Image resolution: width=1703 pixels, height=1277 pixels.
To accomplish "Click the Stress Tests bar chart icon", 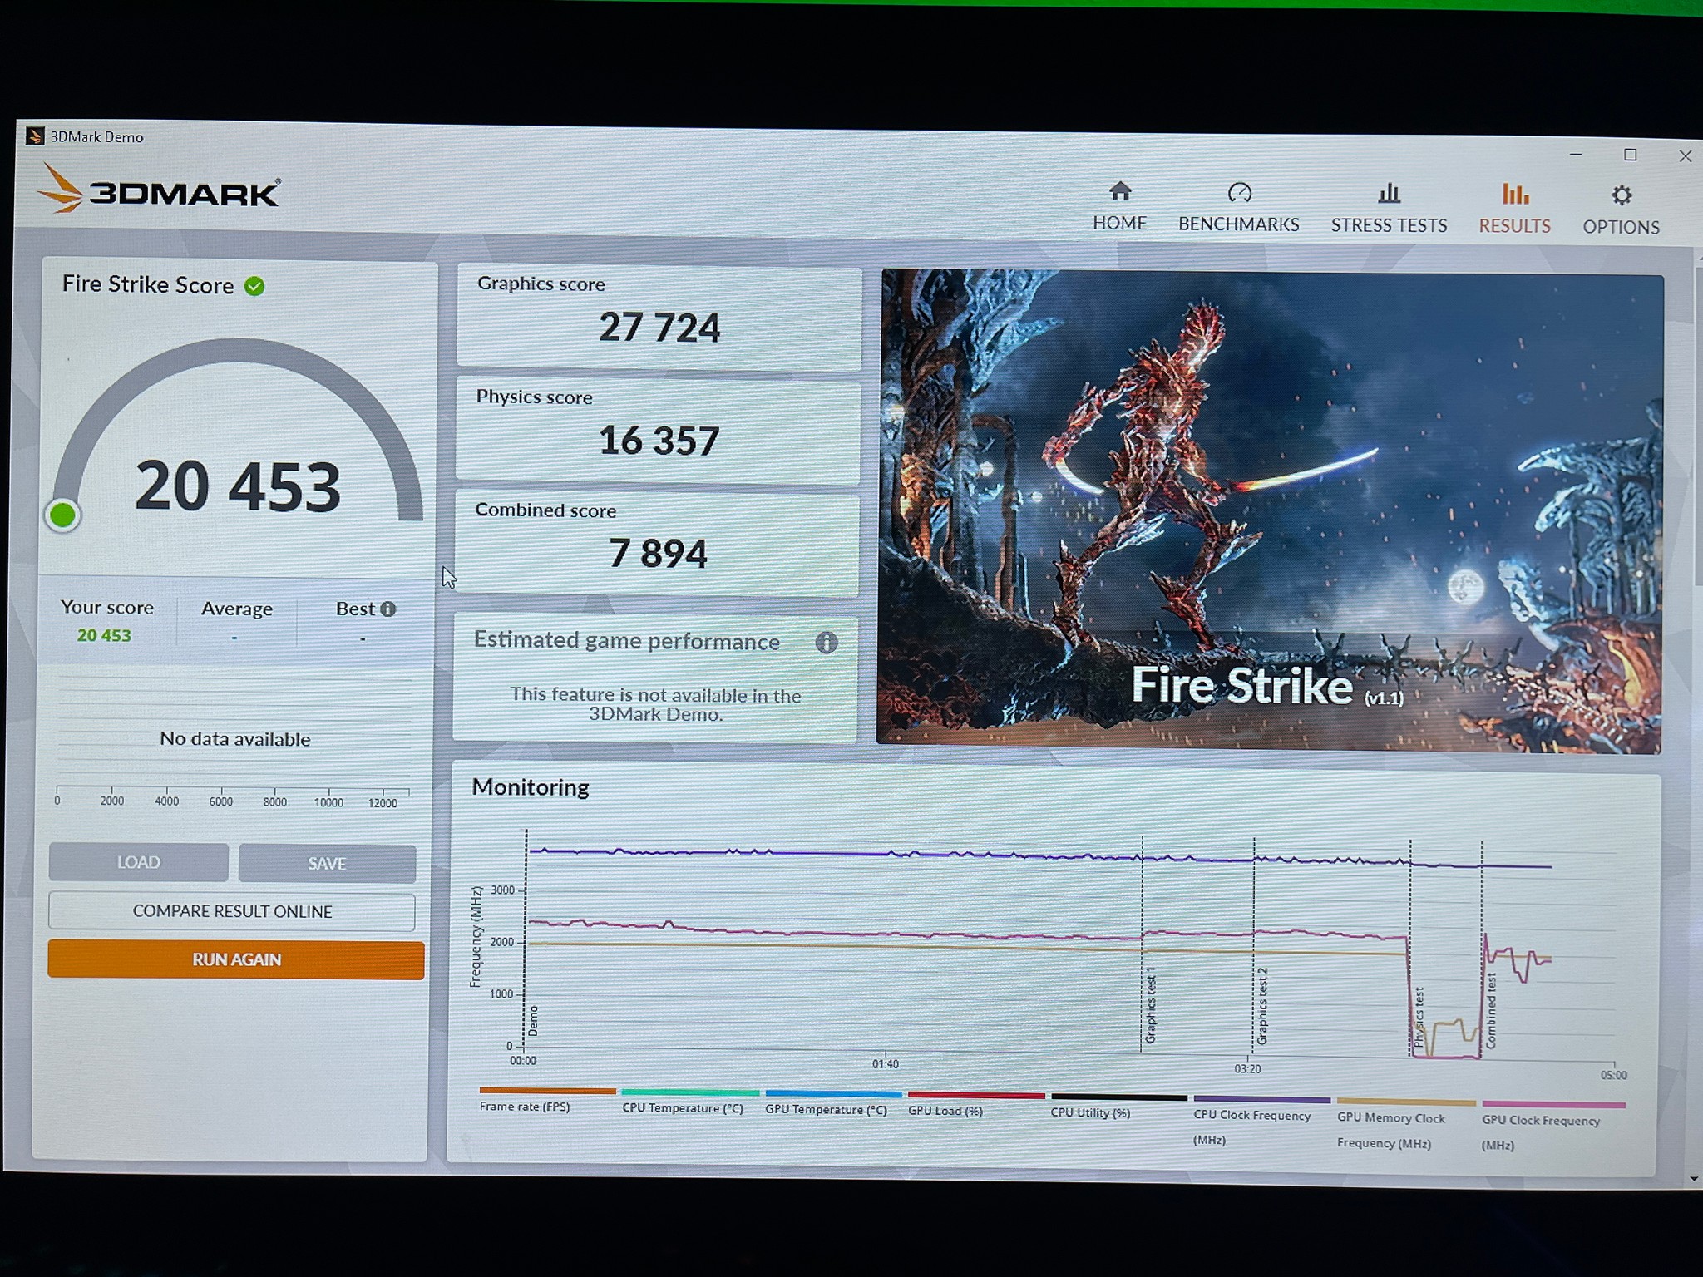I will click(1389, 194).
